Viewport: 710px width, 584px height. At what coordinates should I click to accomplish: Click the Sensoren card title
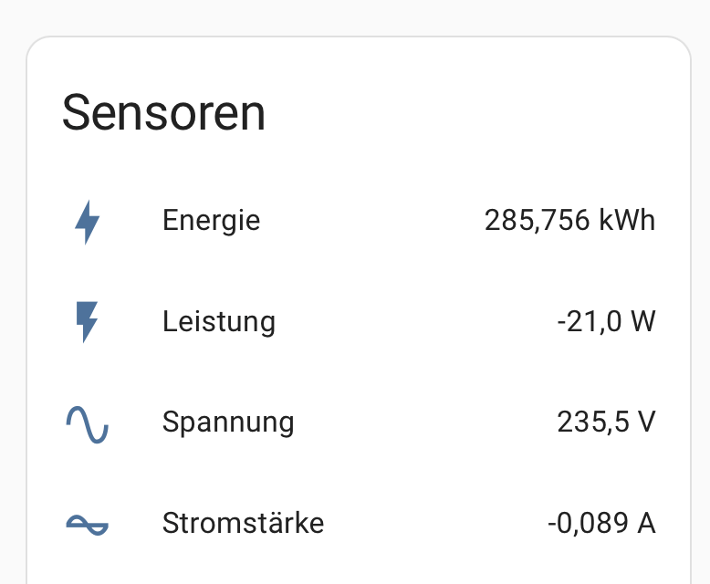(163, 114)
